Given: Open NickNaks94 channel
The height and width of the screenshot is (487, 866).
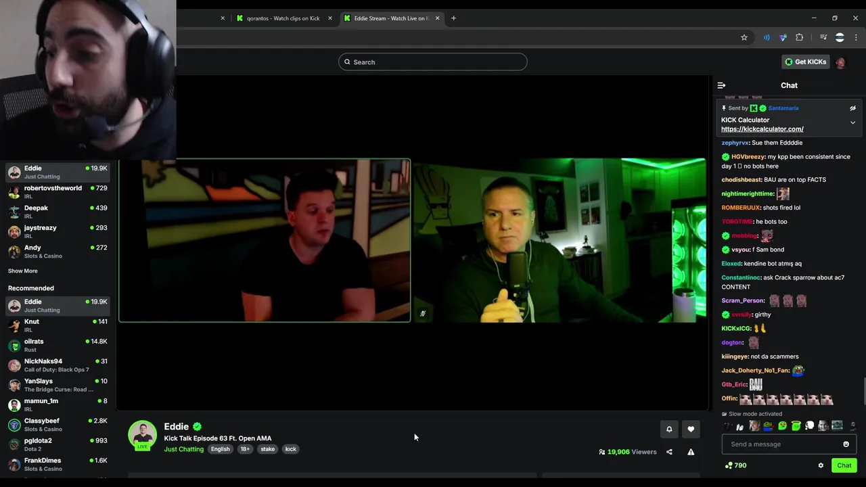Looking at the screenshot, I should click(58, 365).
